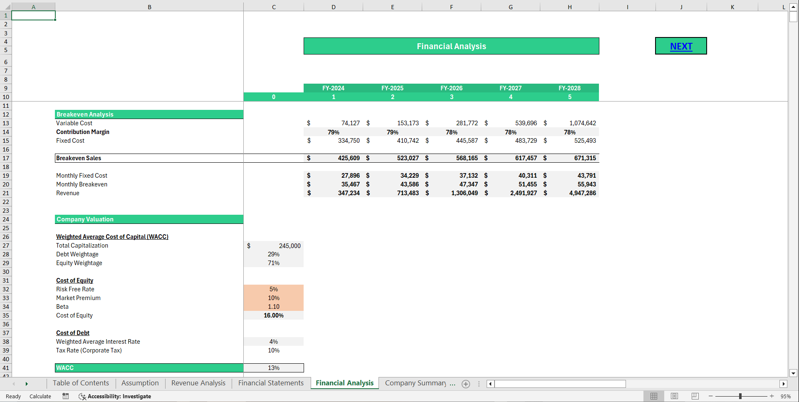Expand columns by clicking column H header

(x=569, y=7)
